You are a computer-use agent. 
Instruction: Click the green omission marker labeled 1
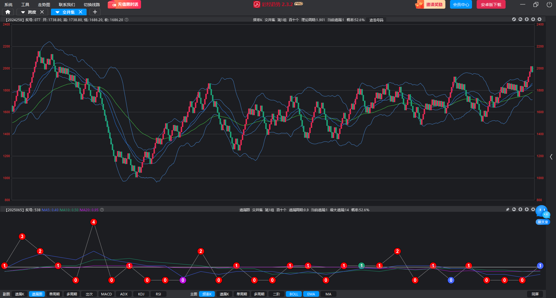click(x=361, y=266)
